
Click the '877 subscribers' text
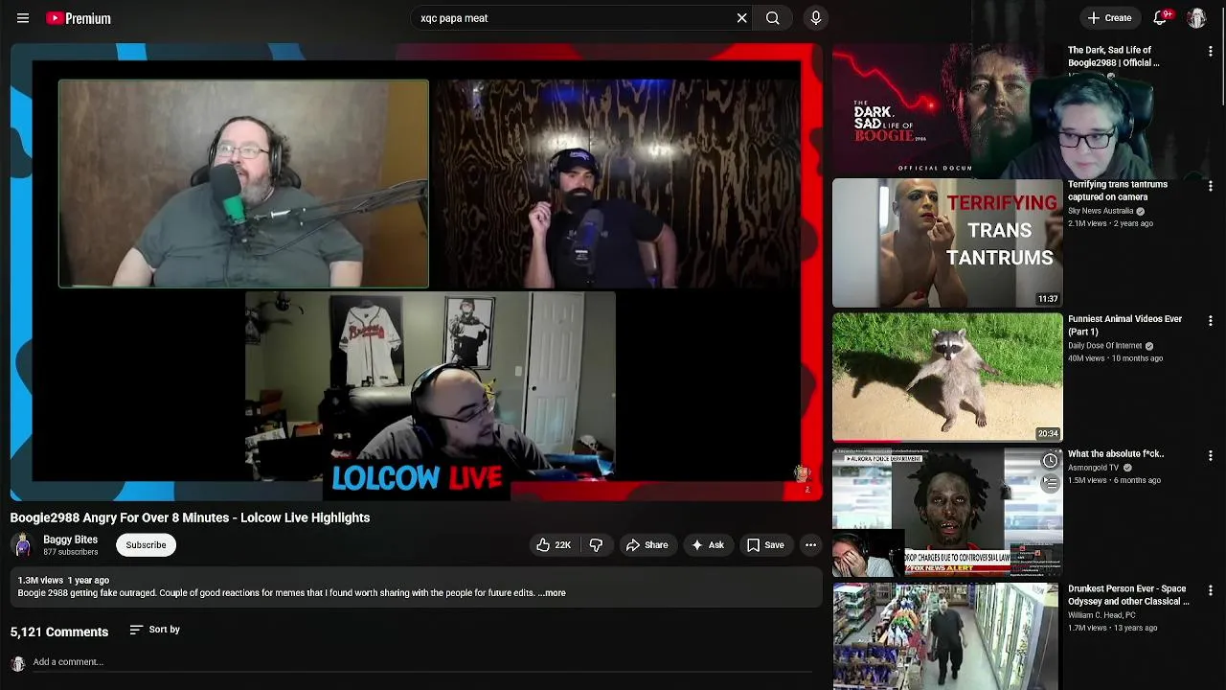coord(70,553)
